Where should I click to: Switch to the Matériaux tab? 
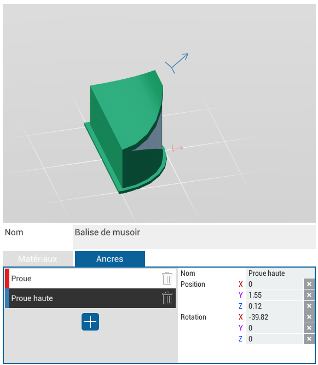click(38, 259)
